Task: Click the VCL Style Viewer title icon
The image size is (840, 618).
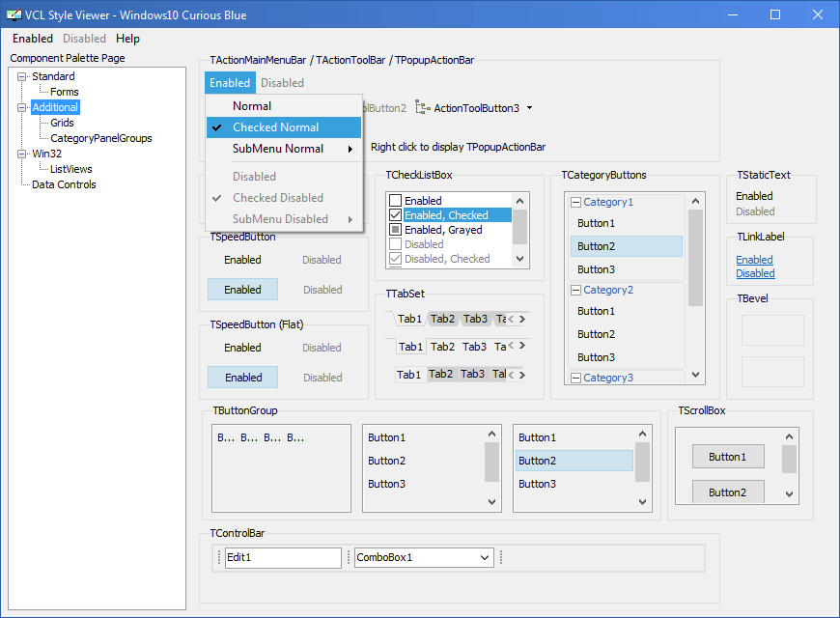Action: [14, 15]
